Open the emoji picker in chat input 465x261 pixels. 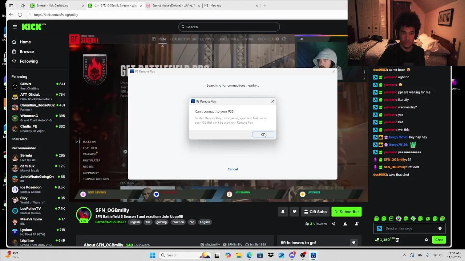pyautogui.click(x=440, y=228)
